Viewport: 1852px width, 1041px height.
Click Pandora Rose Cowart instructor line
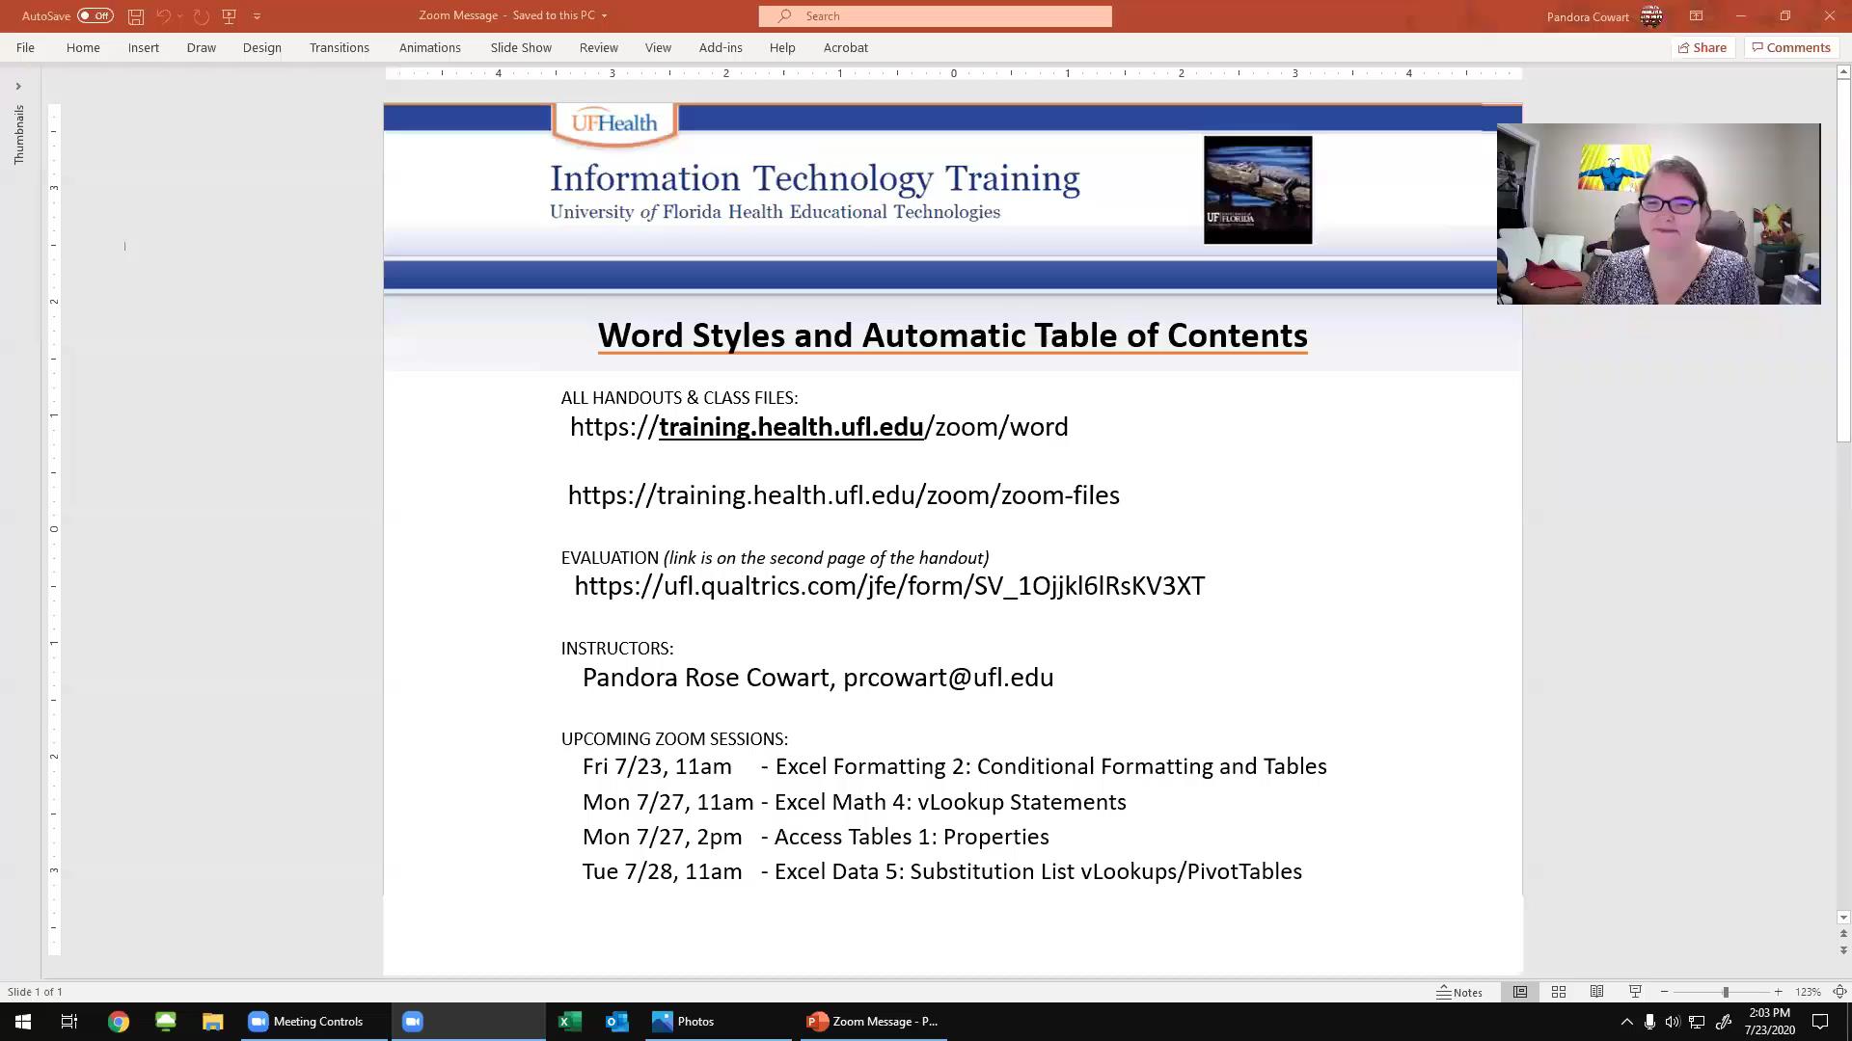(818, 678)
